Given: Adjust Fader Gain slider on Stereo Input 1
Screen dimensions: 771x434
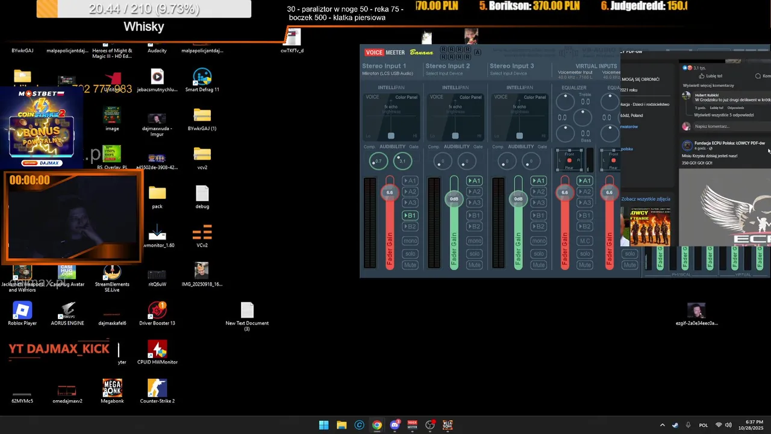Looking at the screenshot, I should pyautogui.click(x=390, y=192).
